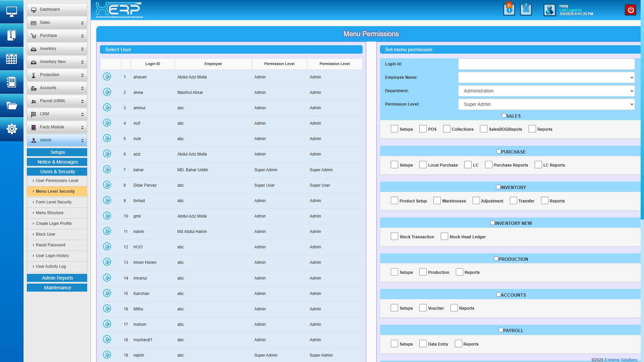The width and height of the screenshot is (644, 362).
Task: Select user ahasan with row edit icon
Action: [x=107, y=77]
